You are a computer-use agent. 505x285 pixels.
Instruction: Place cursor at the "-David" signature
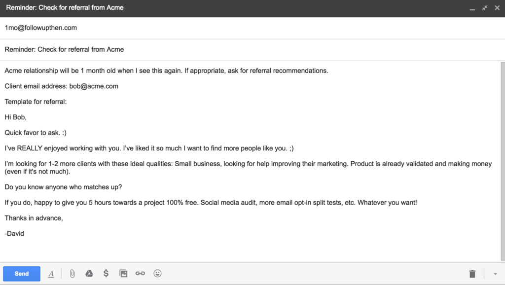(x=15, y=233)
